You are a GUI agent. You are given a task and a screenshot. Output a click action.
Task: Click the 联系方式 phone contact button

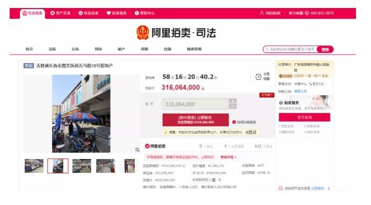pyautogui.click(x=317, y=83)
